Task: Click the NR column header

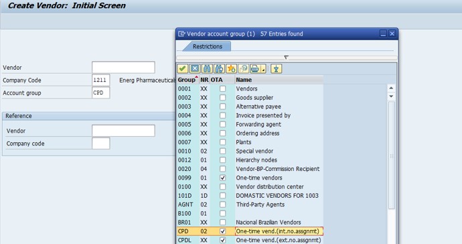Action: [x=204, y=80]
